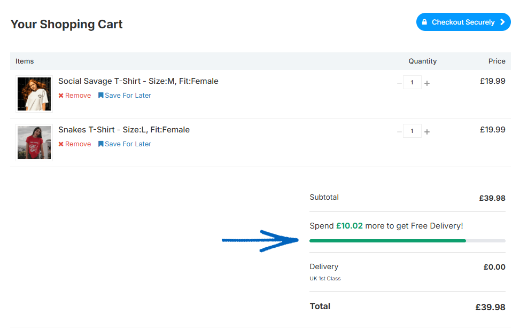Click the chevron arrow on Checkout Securely

pos(502,22)
